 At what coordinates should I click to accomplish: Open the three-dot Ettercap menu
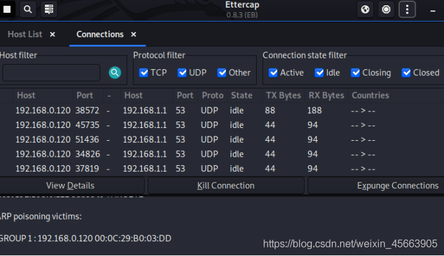click(407, 10)
